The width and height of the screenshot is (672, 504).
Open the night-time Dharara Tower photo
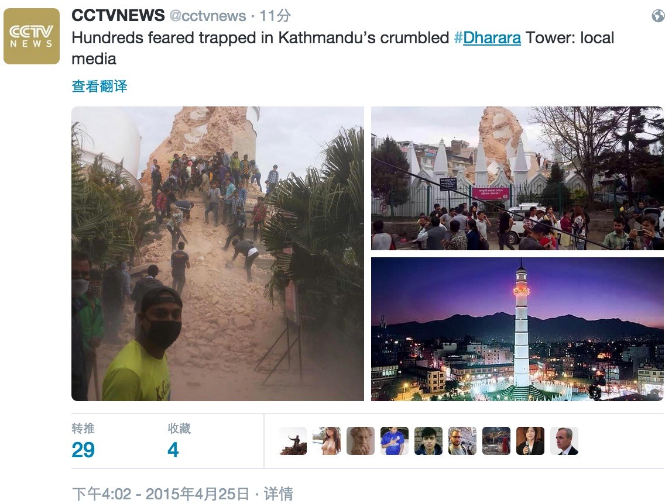[517, 329]
